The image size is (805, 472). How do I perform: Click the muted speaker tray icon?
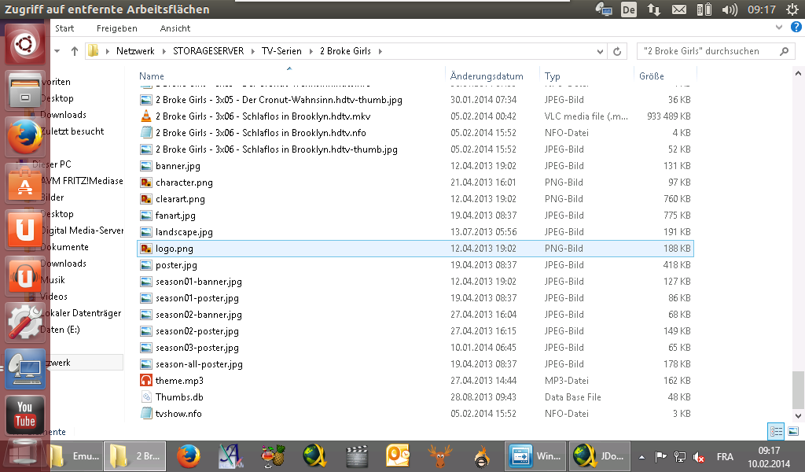(699, 456)
